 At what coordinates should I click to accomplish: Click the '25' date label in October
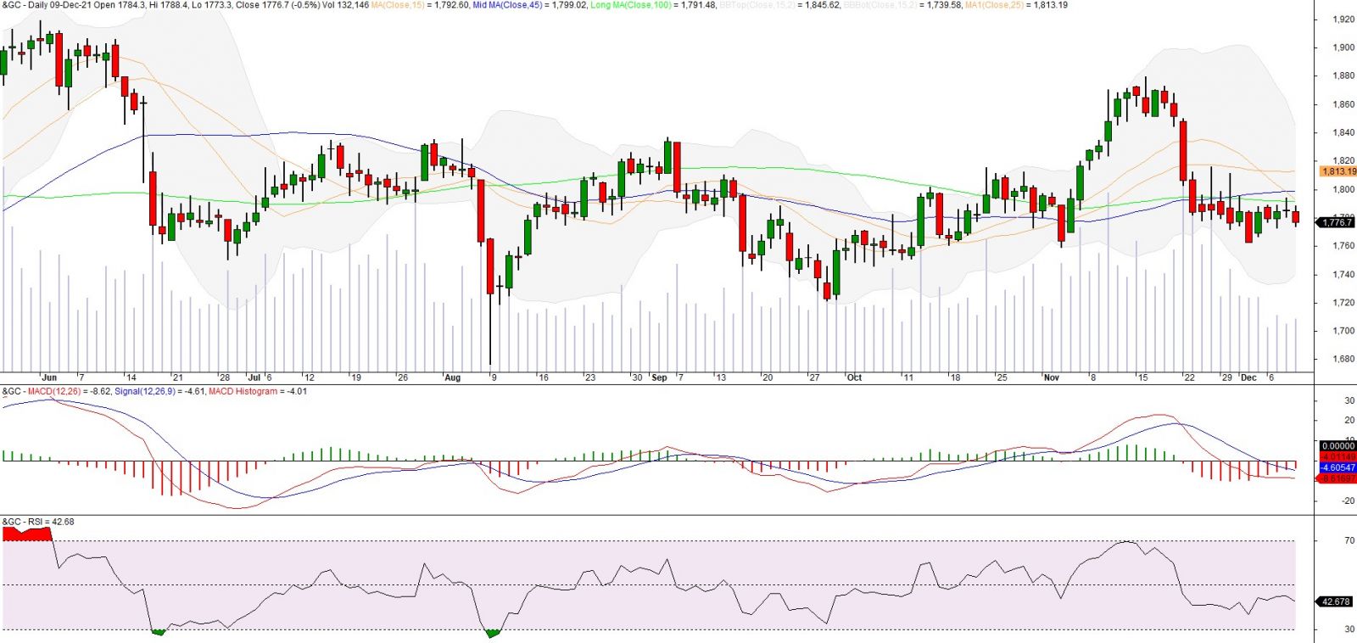coord(1002,377)
